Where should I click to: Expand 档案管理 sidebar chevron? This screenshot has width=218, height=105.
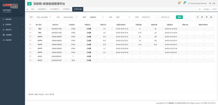click(22, 19)
